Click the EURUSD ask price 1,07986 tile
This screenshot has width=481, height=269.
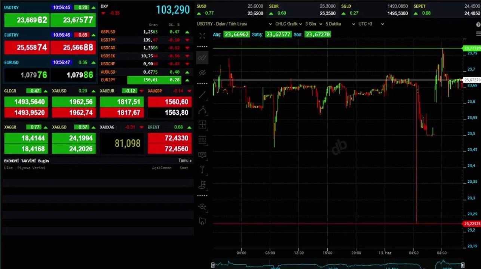73,75
